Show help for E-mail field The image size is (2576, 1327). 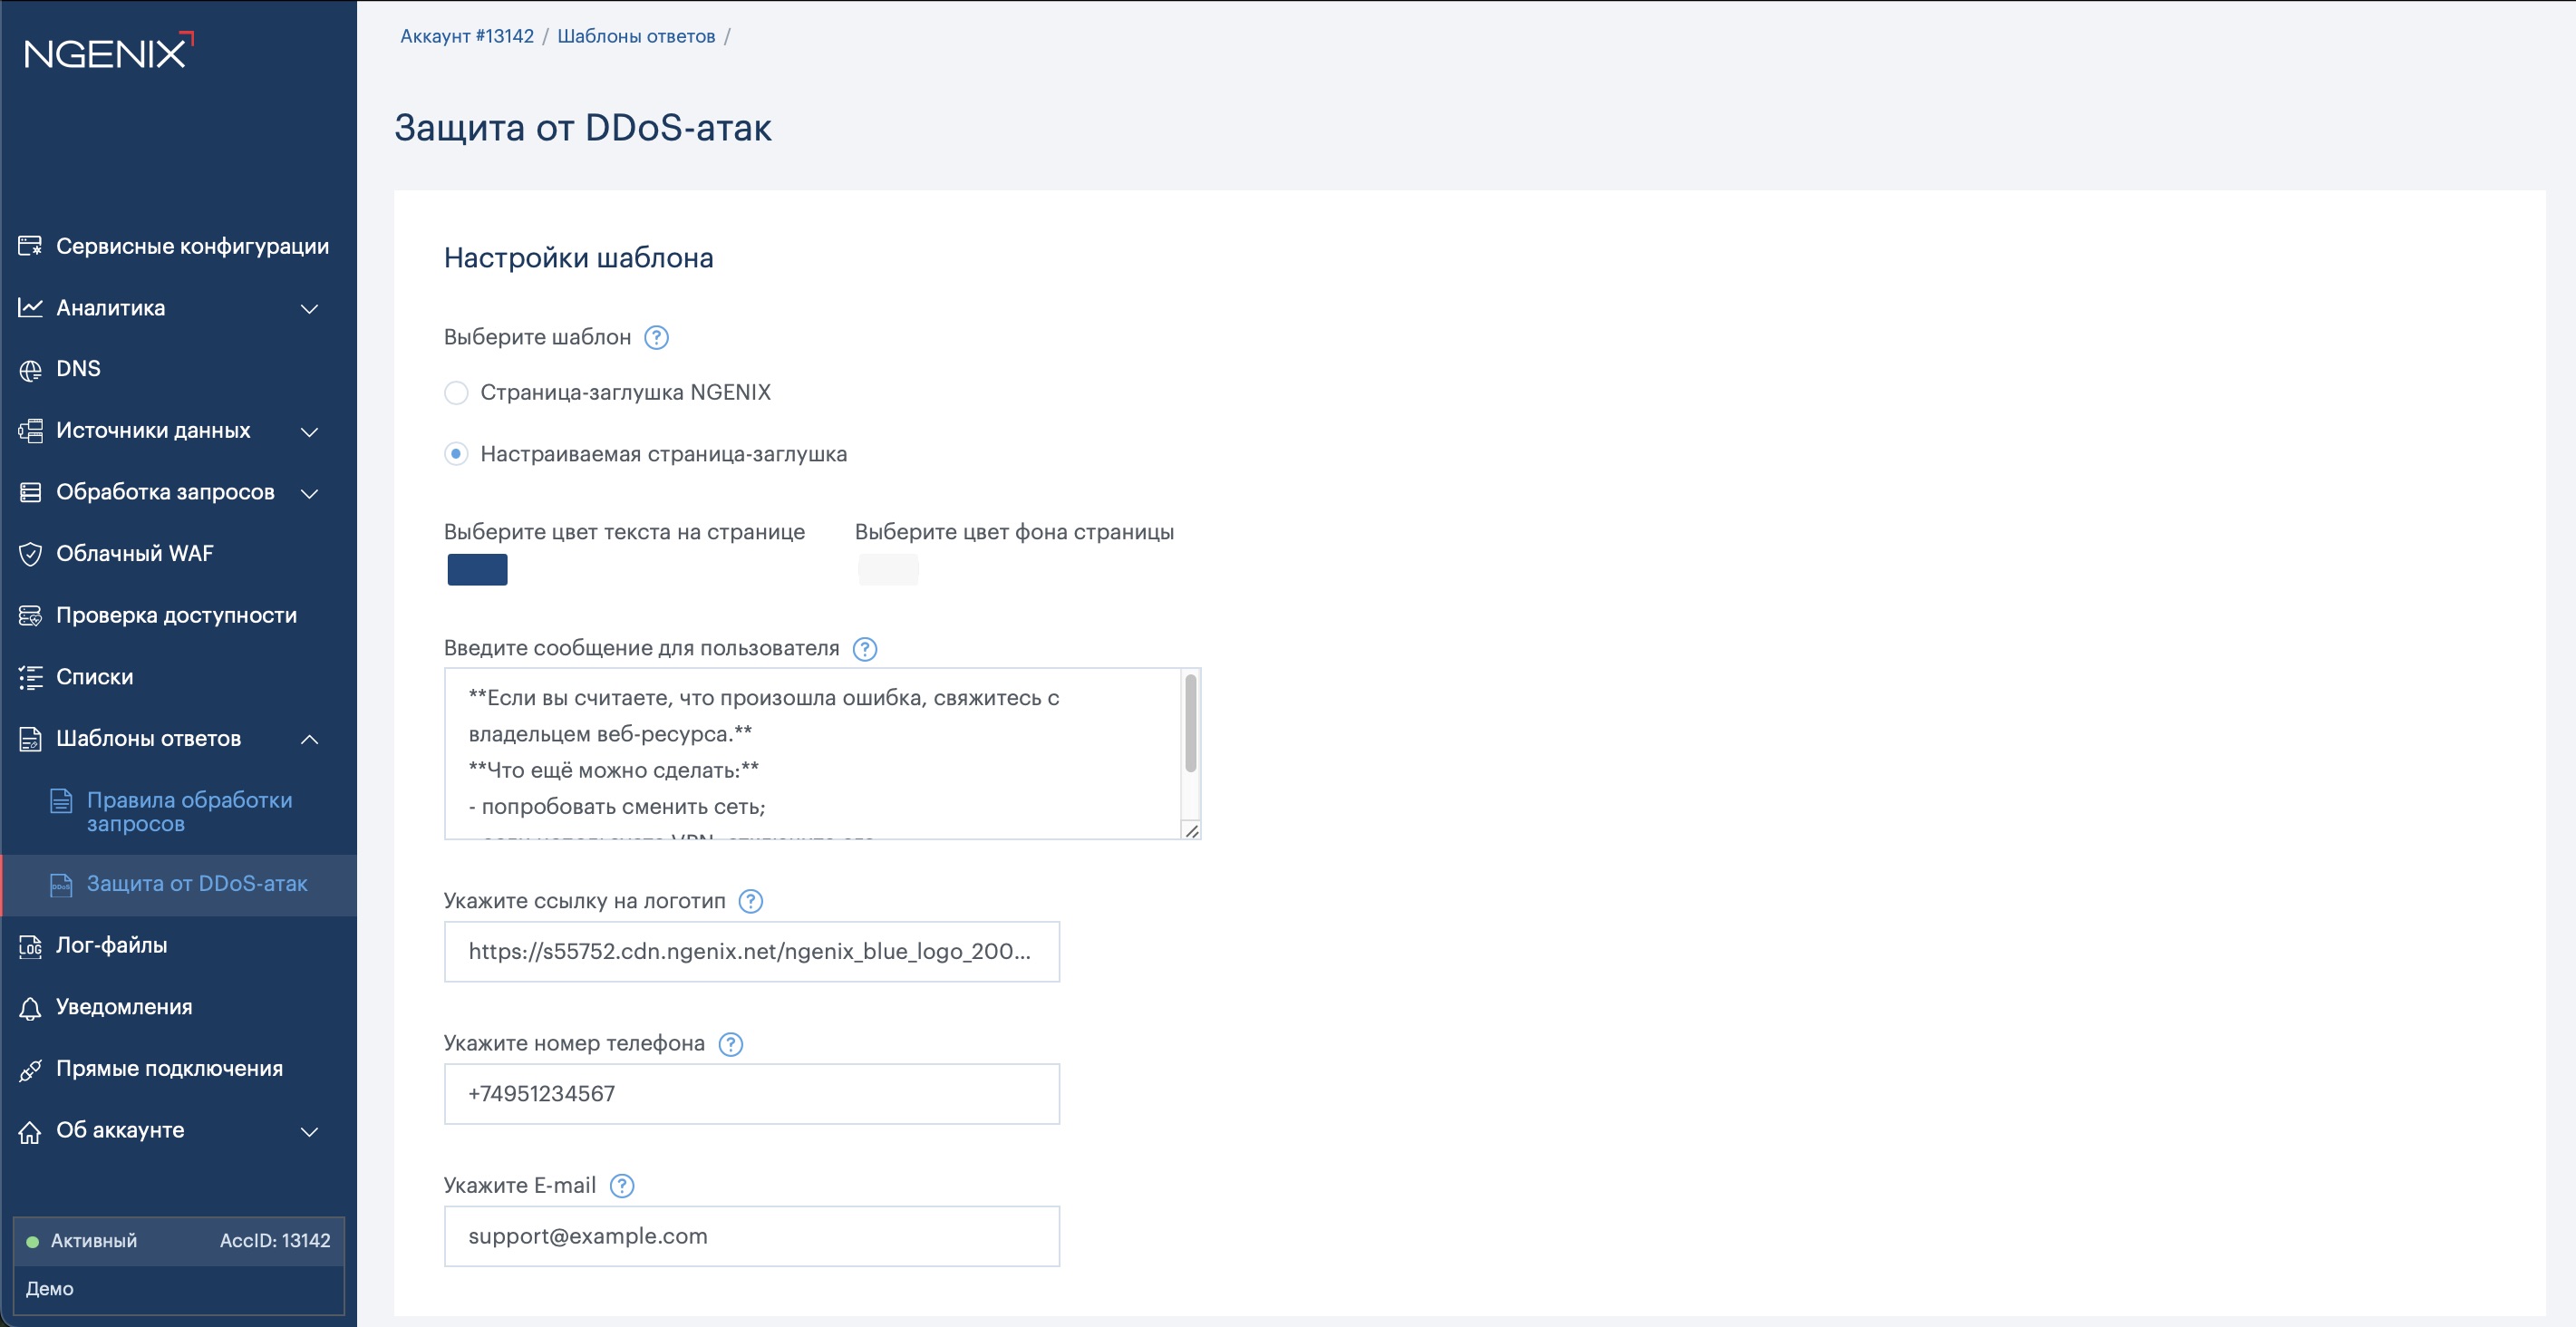click(x=622, y=1186)
